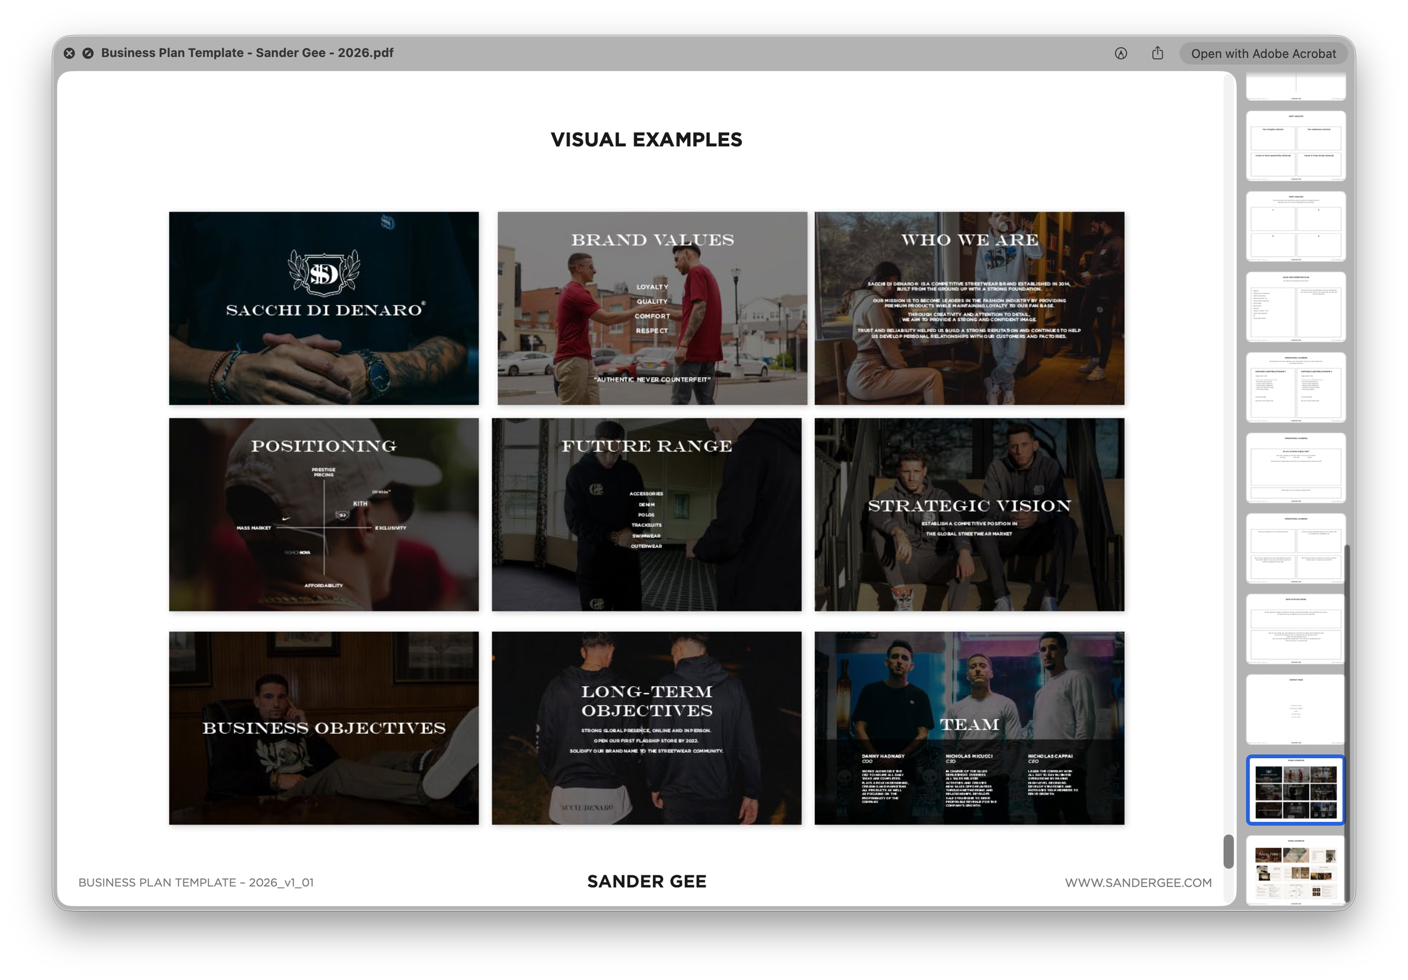Click the Markup pen icon
1408x980 pixels.
[x=1120, y=54]
